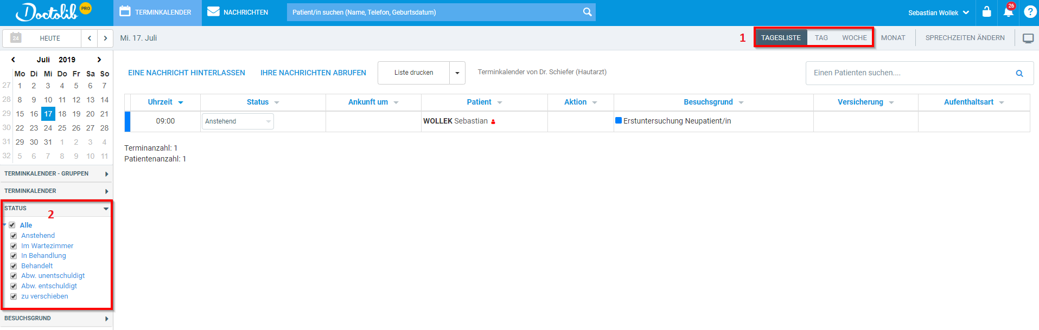1039x330 pixels.
Task: Click Eine Nachricht hinterlassen link
Action: 187,73
